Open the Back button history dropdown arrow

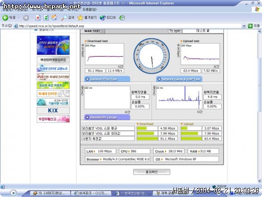click(x=19, y=18)
